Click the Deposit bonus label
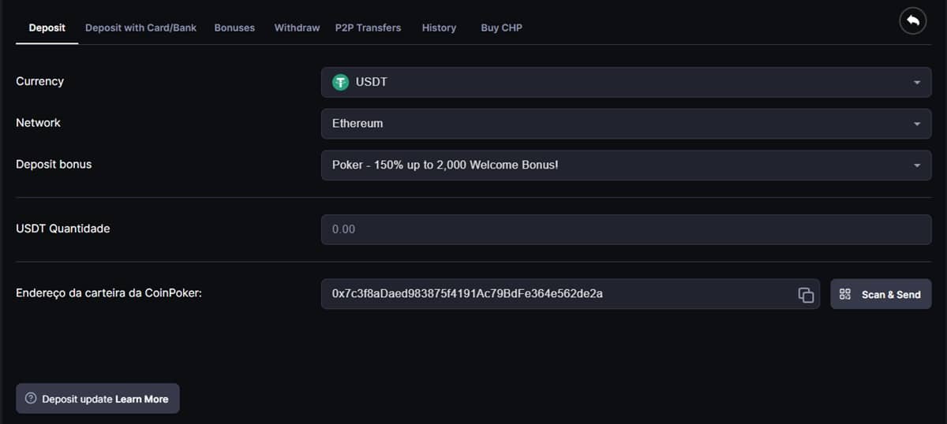The height and width of the screenshot is (424, 947). pos(54,165)
